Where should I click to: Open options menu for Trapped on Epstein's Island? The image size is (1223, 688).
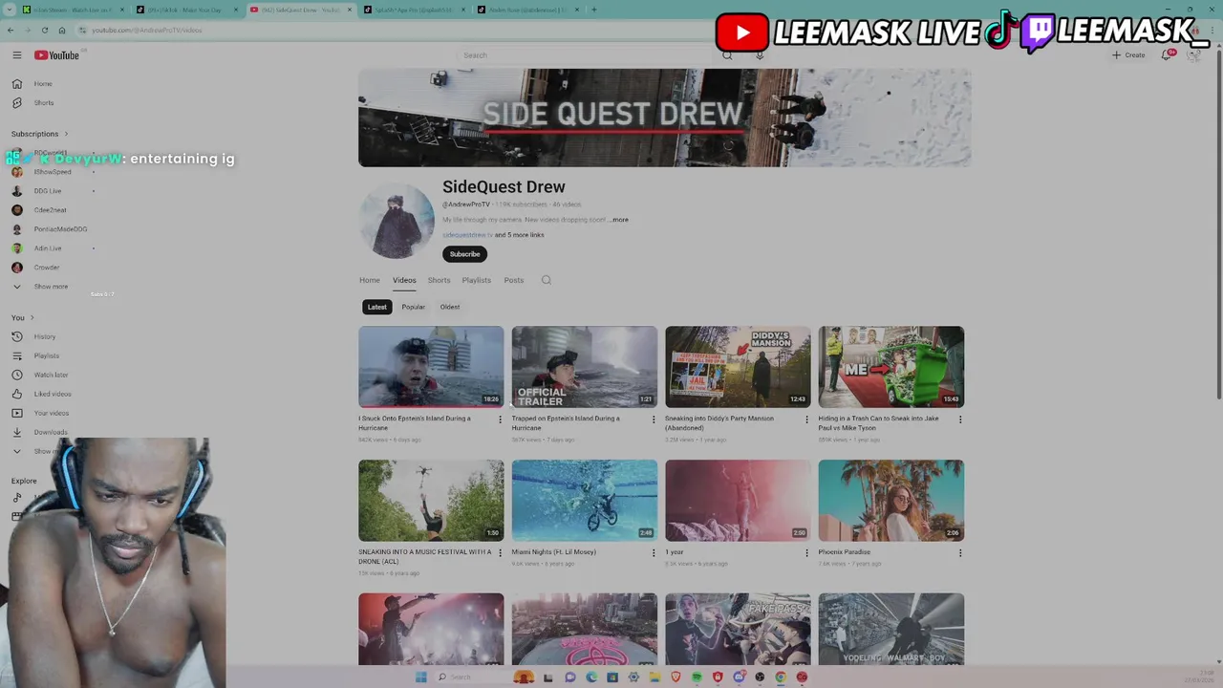654,419
